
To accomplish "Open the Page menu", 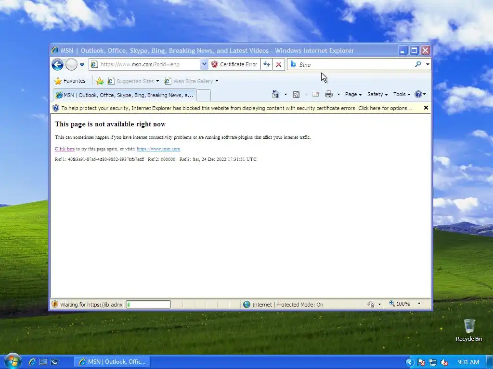I will [x=353, y=94].
